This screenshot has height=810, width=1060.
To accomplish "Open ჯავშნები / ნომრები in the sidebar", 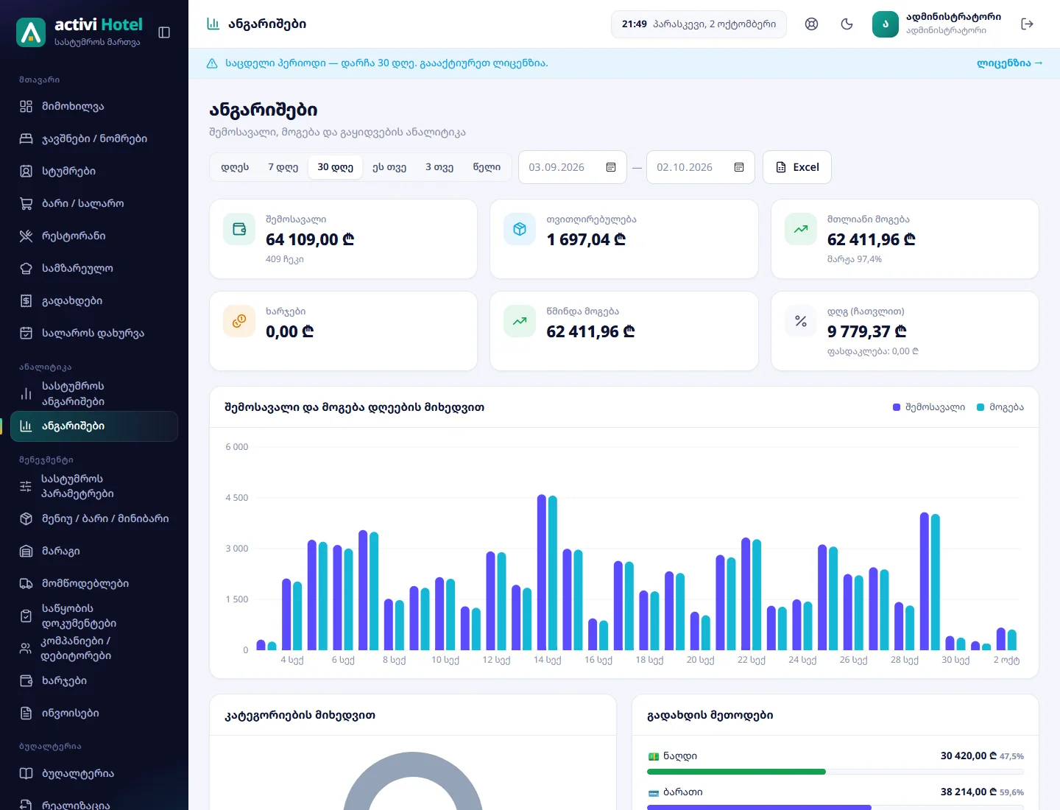I will [x=94, y=138].
